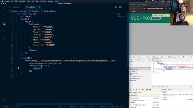Open new browser tab with plus
Screen dimensions: 193x108
[163, 5]
